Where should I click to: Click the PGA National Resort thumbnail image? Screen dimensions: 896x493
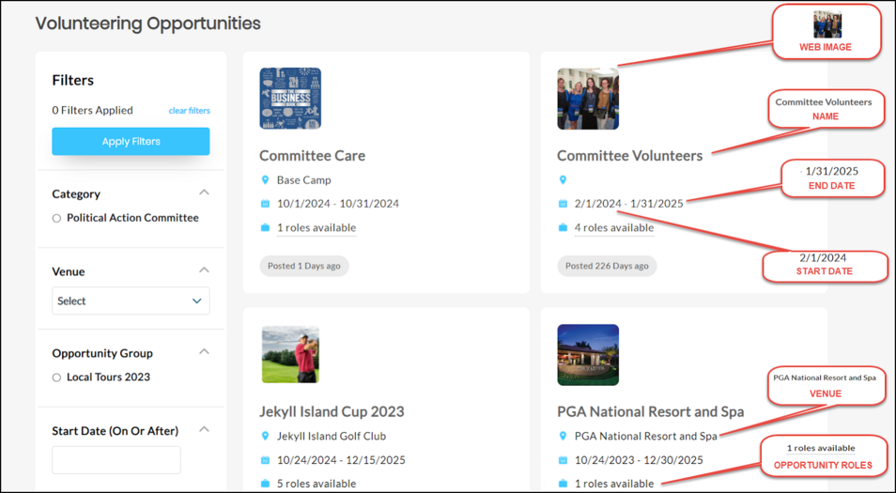click(x=588, y=355)
